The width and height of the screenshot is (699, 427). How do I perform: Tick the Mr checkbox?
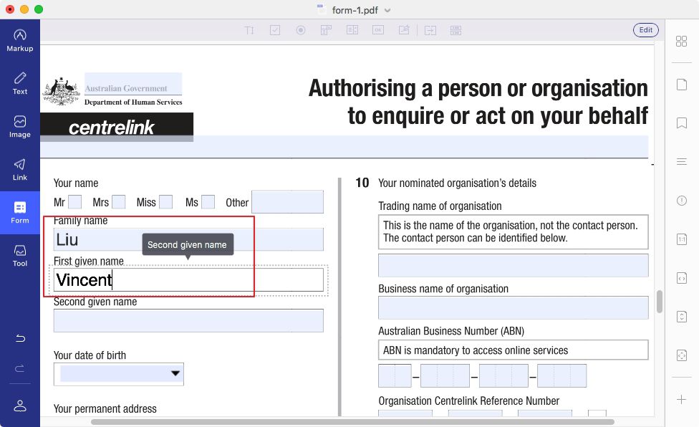(74, 202)
